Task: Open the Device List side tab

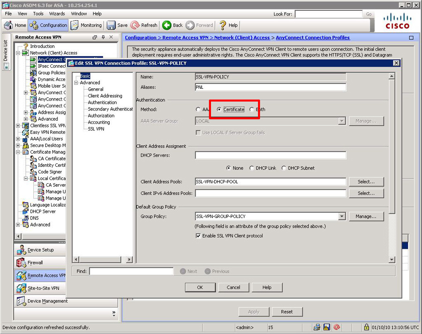Action: click(6, 52)
